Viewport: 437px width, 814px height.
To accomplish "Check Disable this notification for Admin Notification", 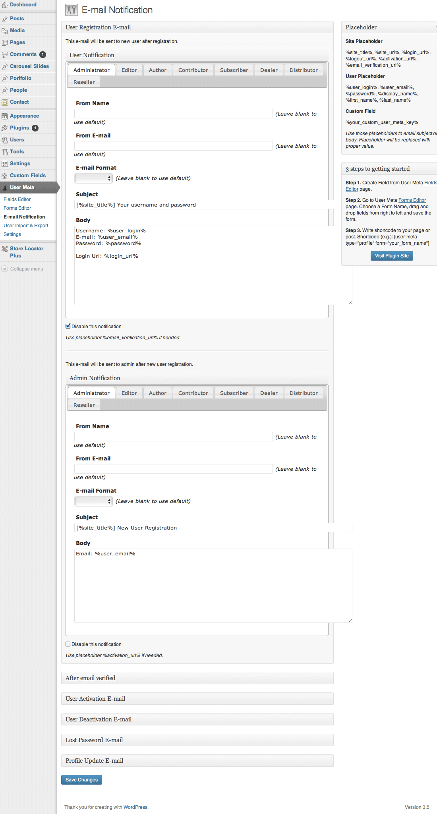I will click(x=68, y=644).
